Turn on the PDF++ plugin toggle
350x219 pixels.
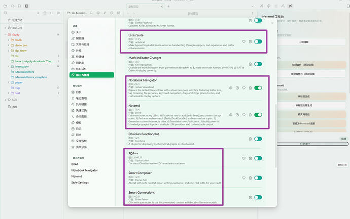tap(258, 158)
